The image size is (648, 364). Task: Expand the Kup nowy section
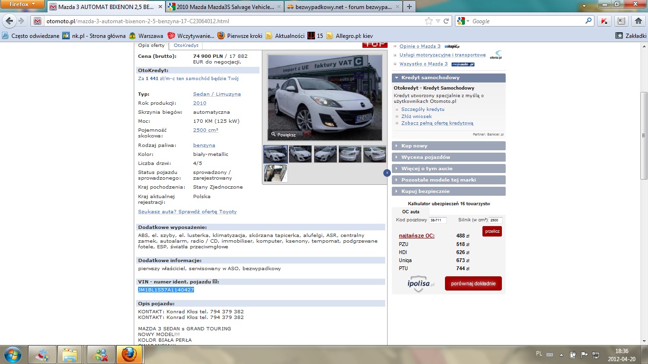(x=449, y=146)
